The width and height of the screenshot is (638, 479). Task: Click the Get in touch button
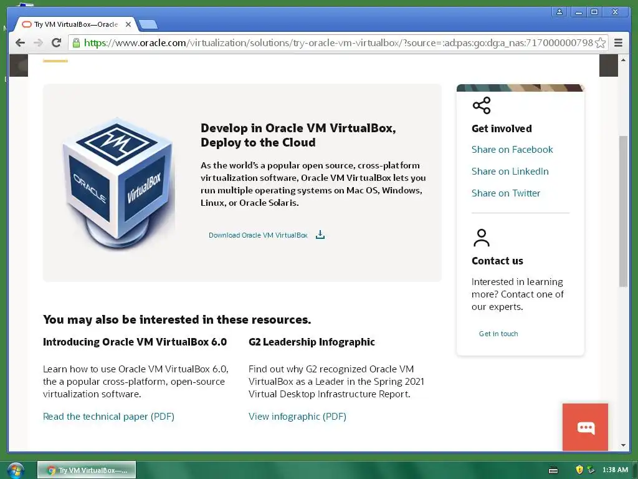pyautogui.click(x=498, y=334)
